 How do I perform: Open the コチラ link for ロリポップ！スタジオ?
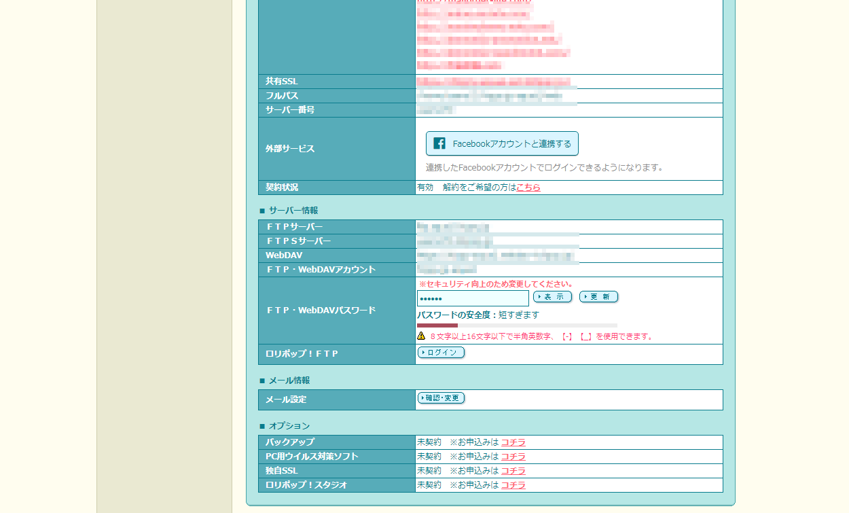tap(513, 485)
